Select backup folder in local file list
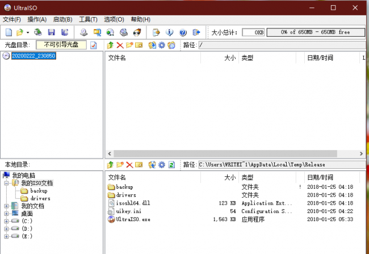The height and width of the screenshot is (254, 369). [124, 187]
